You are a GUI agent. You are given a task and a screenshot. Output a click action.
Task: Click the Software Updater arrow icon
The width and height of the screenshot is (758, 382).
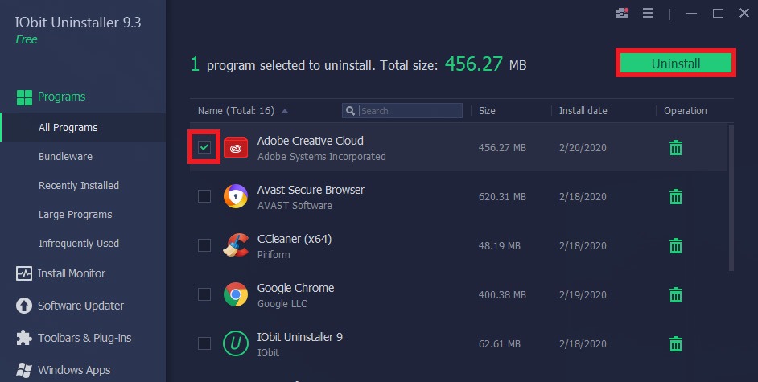[24, 306]
